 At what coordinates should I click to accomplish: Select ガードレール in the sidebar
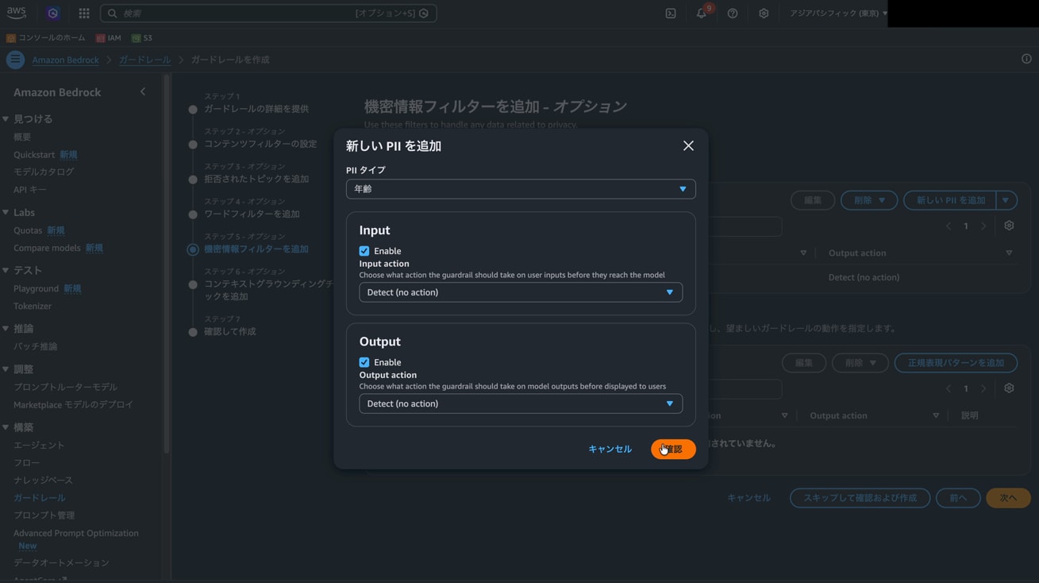pyautogui.click(x=40, y=498)
